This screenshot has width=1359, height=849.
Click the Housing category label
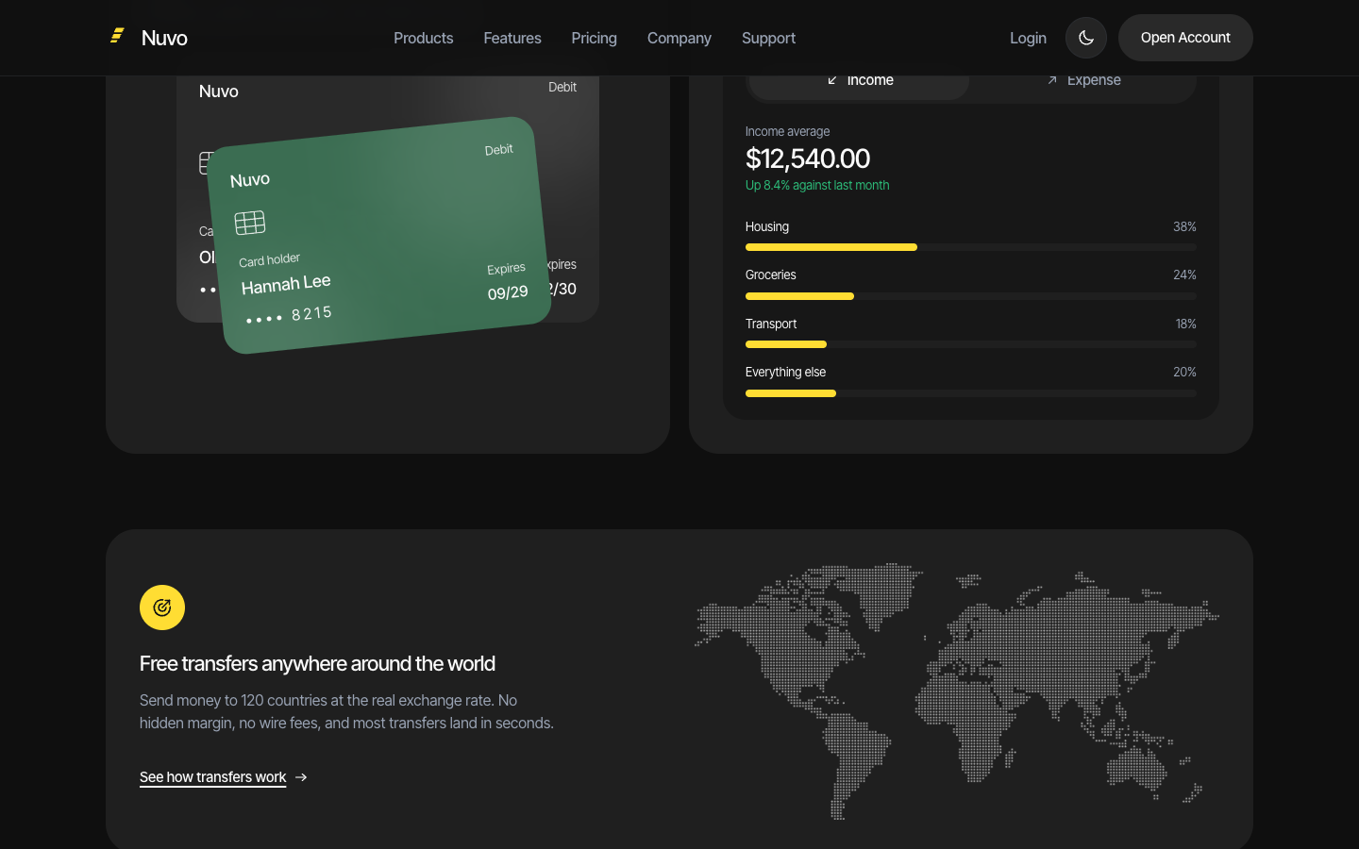pyautogui.click(x=767, y=227)
